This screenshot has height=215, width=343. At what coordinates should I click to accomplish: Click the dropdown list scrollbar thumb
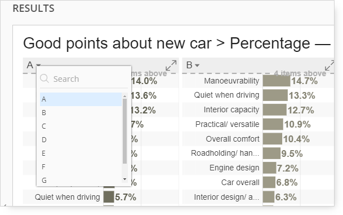124,131
